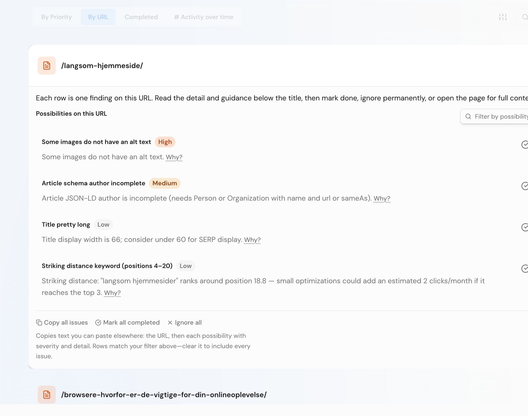
Task: Open the /langsom-hjemmeside/ URL heading
Action: pyautogui.click(x=102, y=66)
